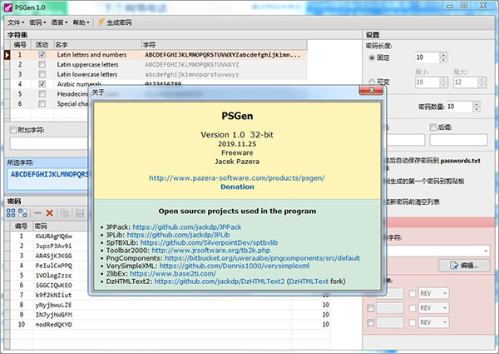Open the JPLib GitHub link
This screenshot has width=499, height=354.
click(x=178, y=235)
